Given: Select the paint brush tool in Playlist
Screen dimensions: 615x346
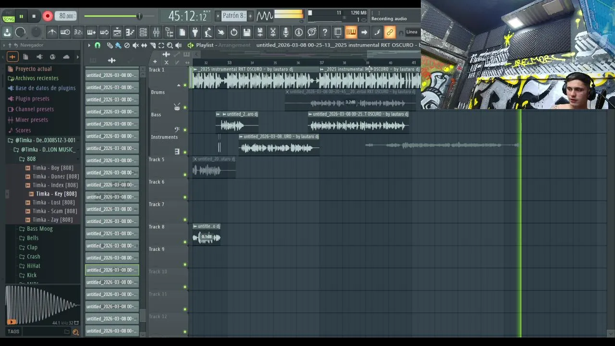Looking at the screenshot, I should pyautogui.click(x=118, y=45).
